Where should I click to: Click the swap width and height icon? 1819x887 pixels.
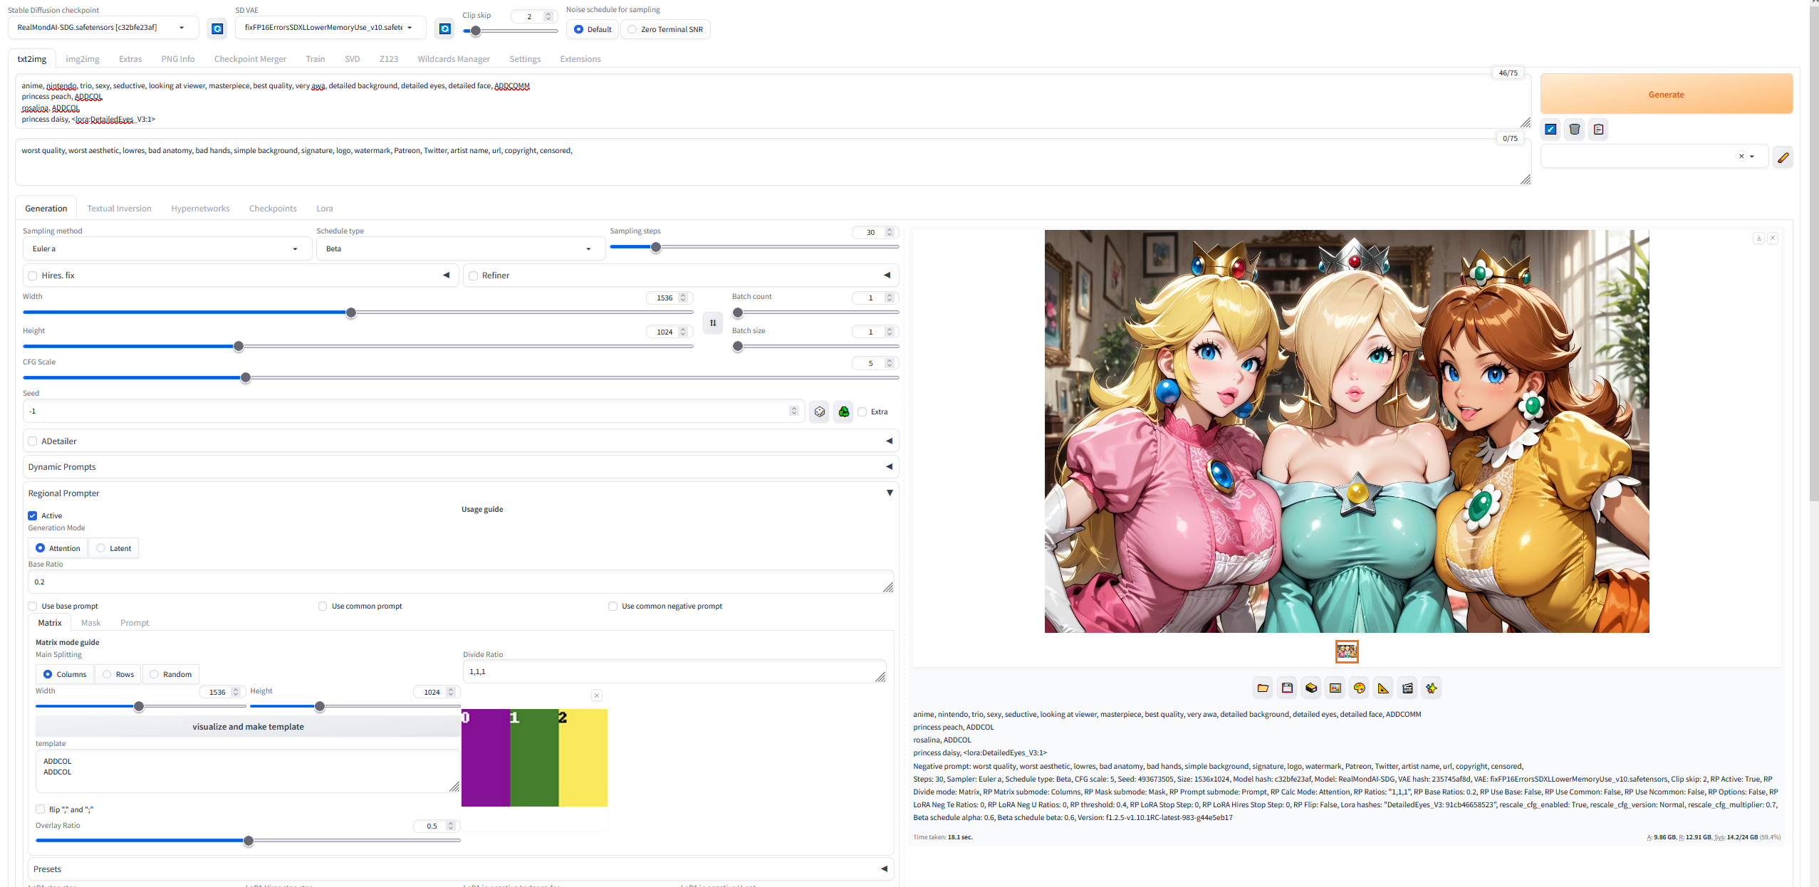point(712,323)
